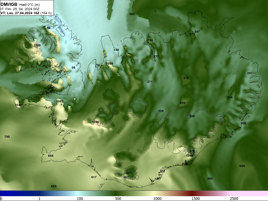Select the value 1209 on the map
The height and width of the screenshot is (201, 268).
tap(37, 45)
